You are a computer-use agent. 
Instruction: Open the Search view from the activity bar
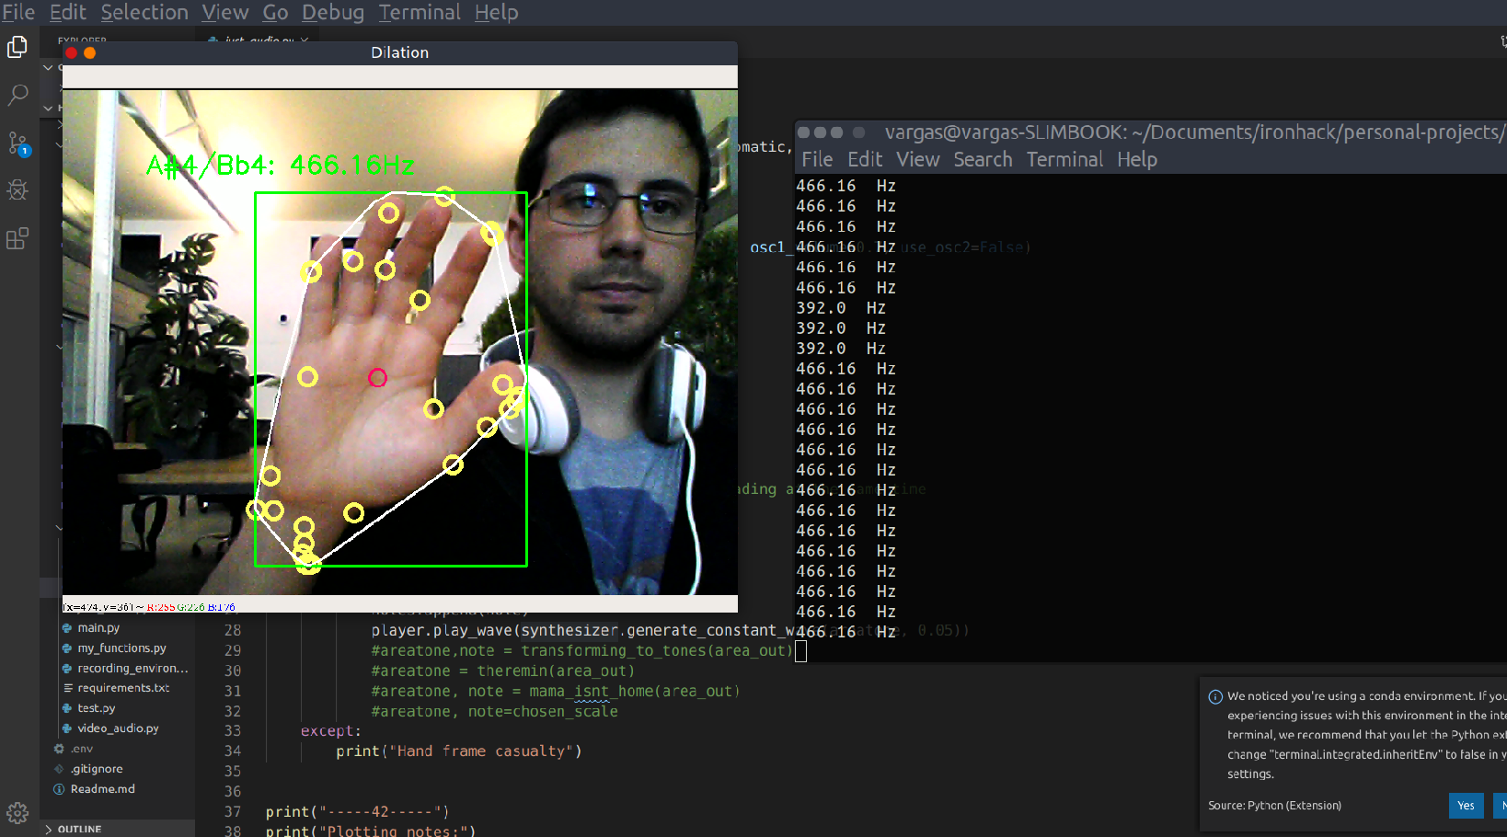pyautogui.click(x=17, y=95)
